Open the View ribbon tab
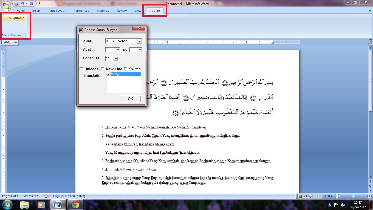This screenshot has height=210, width=373. pyautogui.click(x=138, y=11)
